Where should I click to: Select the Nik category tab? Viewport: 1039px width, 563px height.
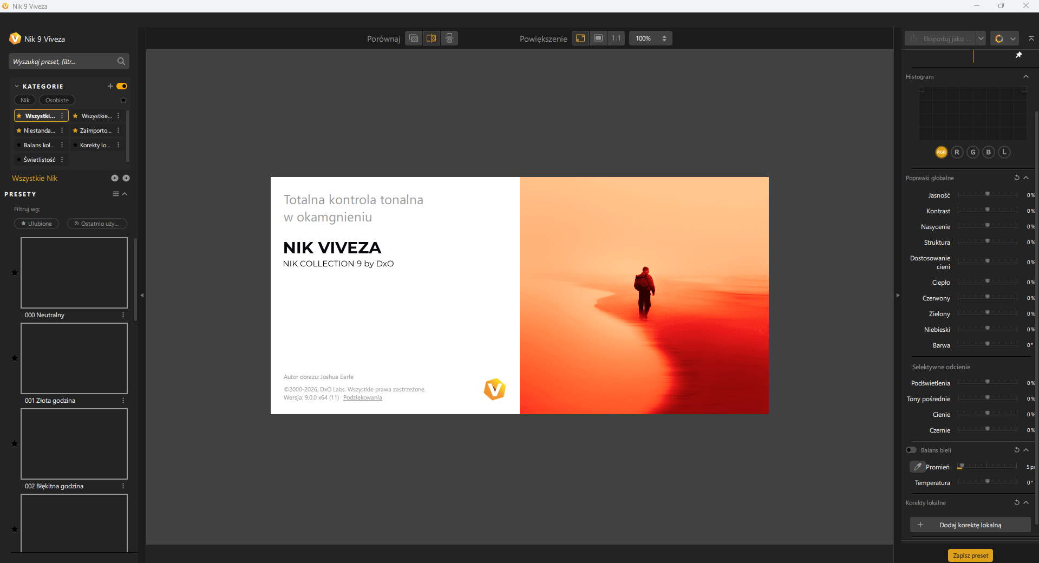[25, 100]
